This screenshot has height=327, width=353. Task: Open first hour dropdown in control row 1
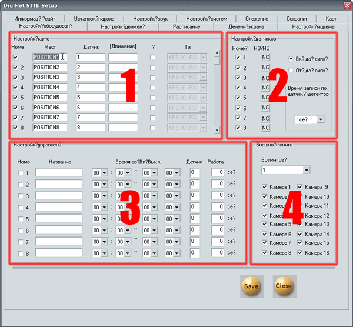pos(104,173)
